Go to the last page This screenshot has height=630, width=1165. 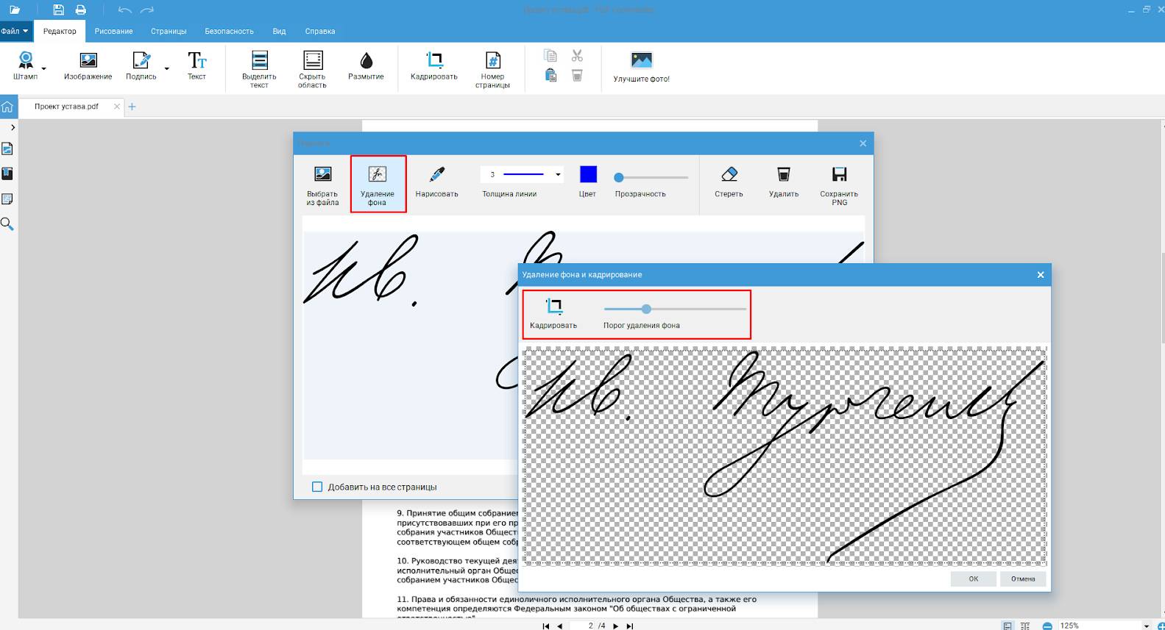coord(629,626)
